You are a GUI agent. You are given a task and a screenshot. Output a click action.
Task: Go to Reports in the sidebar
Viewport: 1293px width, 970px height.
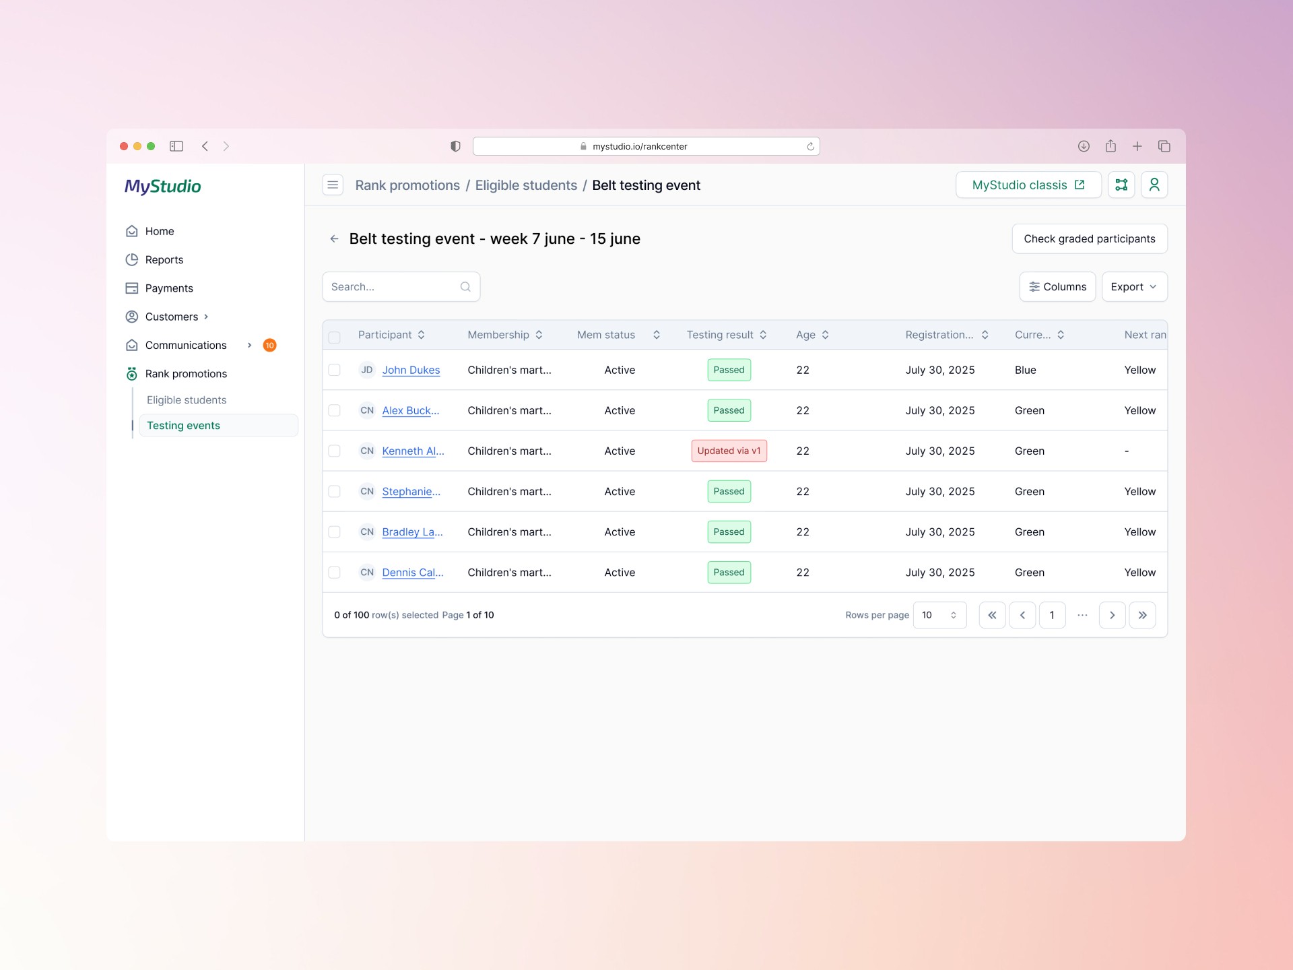(x=164, y=260)
